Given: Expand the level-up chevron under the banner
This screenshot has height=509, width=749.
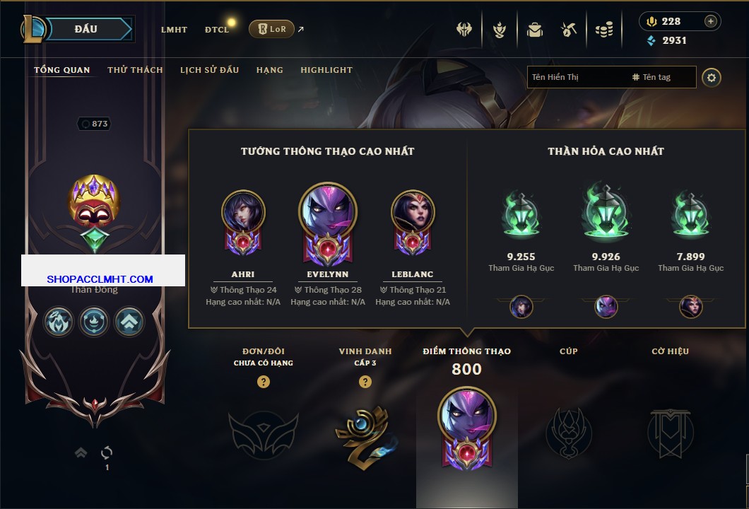Looking at the screenshot, I should click(x=81, y=452).
